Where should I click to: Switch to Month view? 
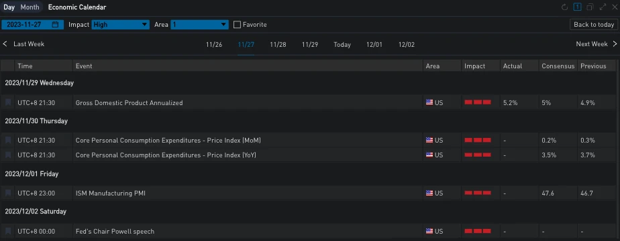30,7
